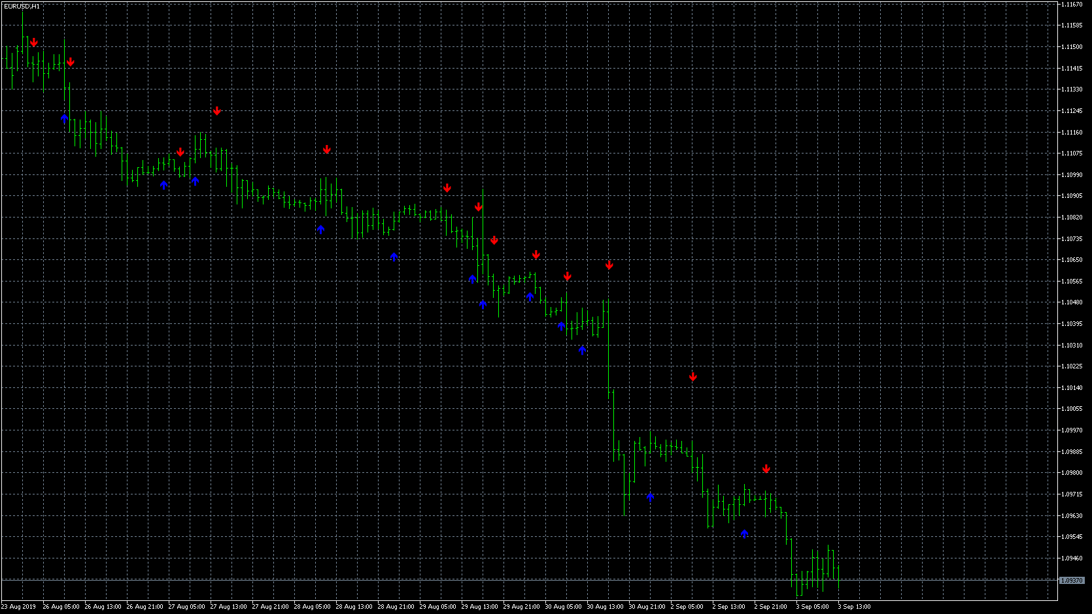
Task: Click the 27 Aug 21:00 time label
Action: pyautogui.click(x=270, y=607)
